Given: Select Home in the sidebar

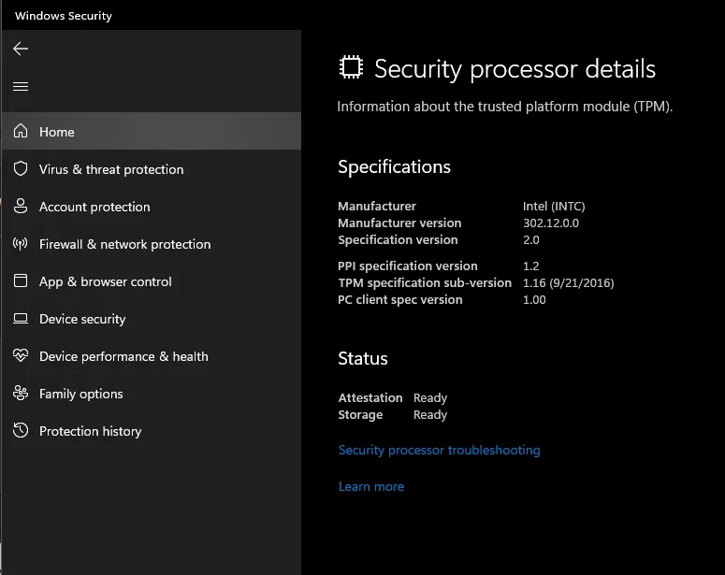Looking at the screenshot, I should pyautogui.click(x=152, y=131).
